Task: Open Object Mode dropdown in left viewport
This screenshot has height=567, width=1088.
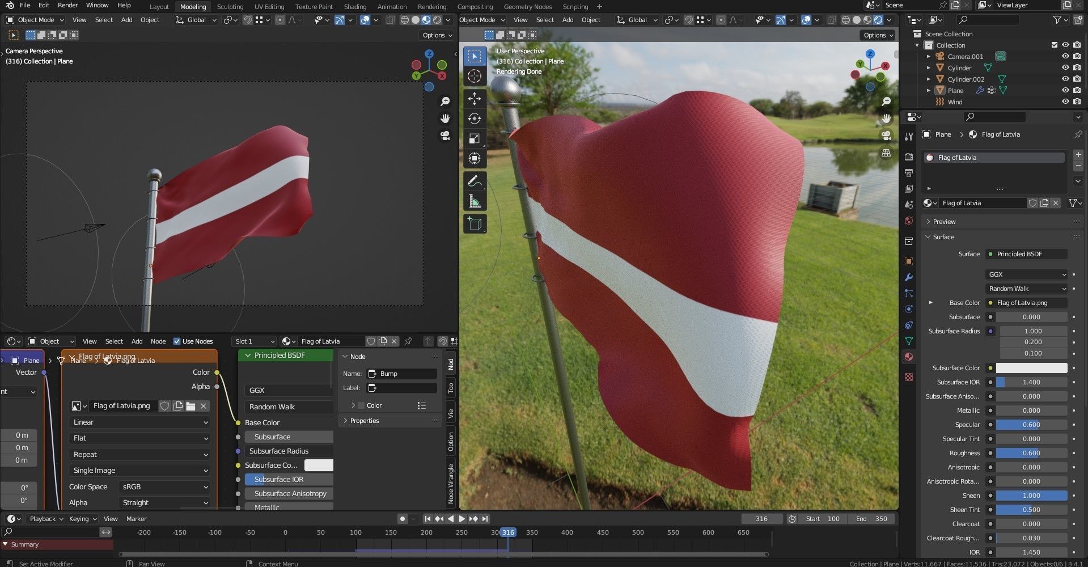Action: (35, 20)
